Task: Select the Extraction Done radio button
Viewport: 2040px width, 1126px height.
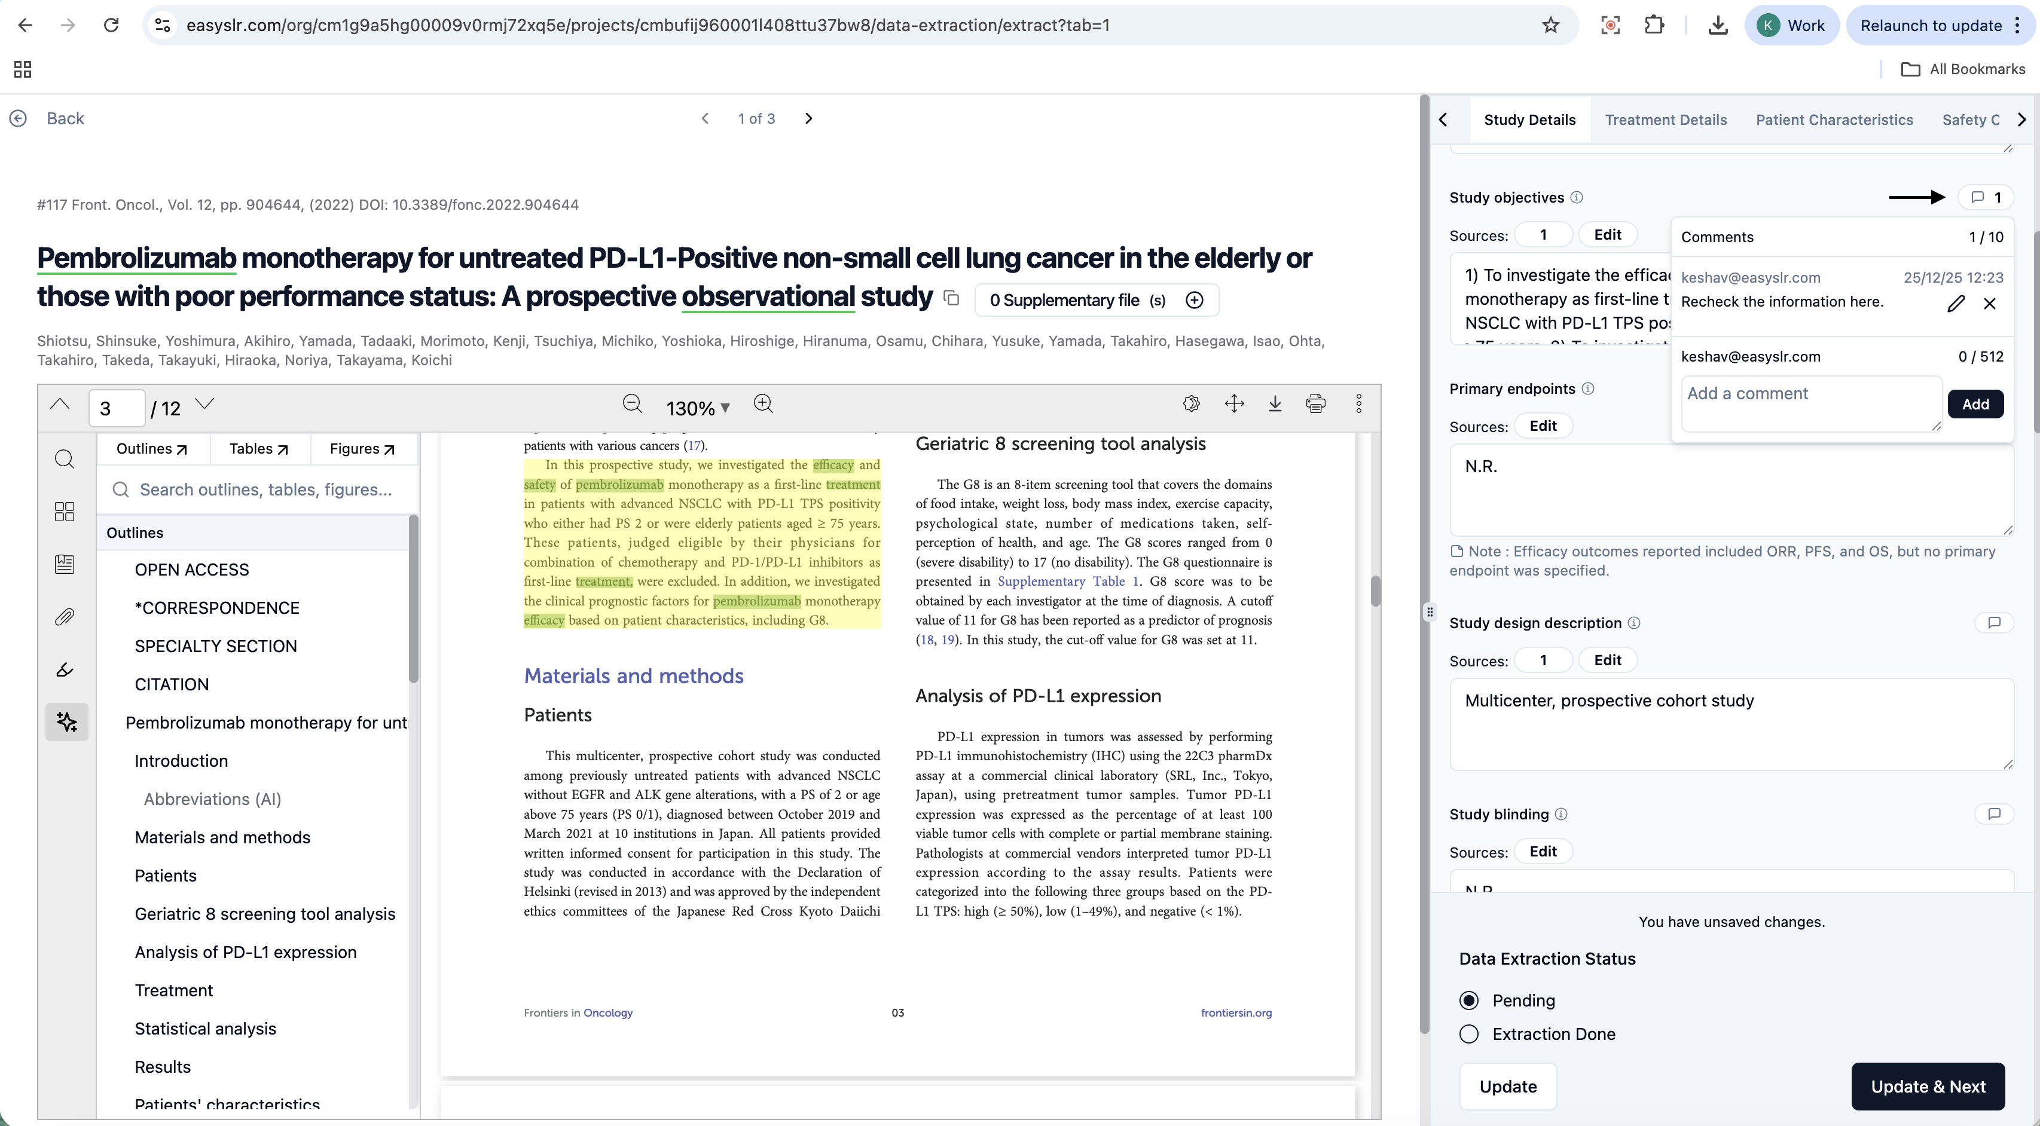Action: click(x=1469, y=1034)
